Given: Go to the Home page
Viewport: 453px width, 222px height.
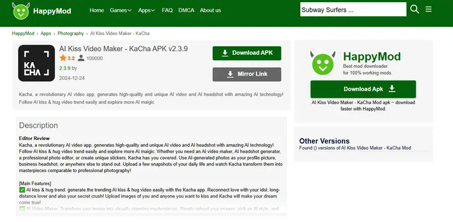Looking at the screenshot, I should 96,10.
